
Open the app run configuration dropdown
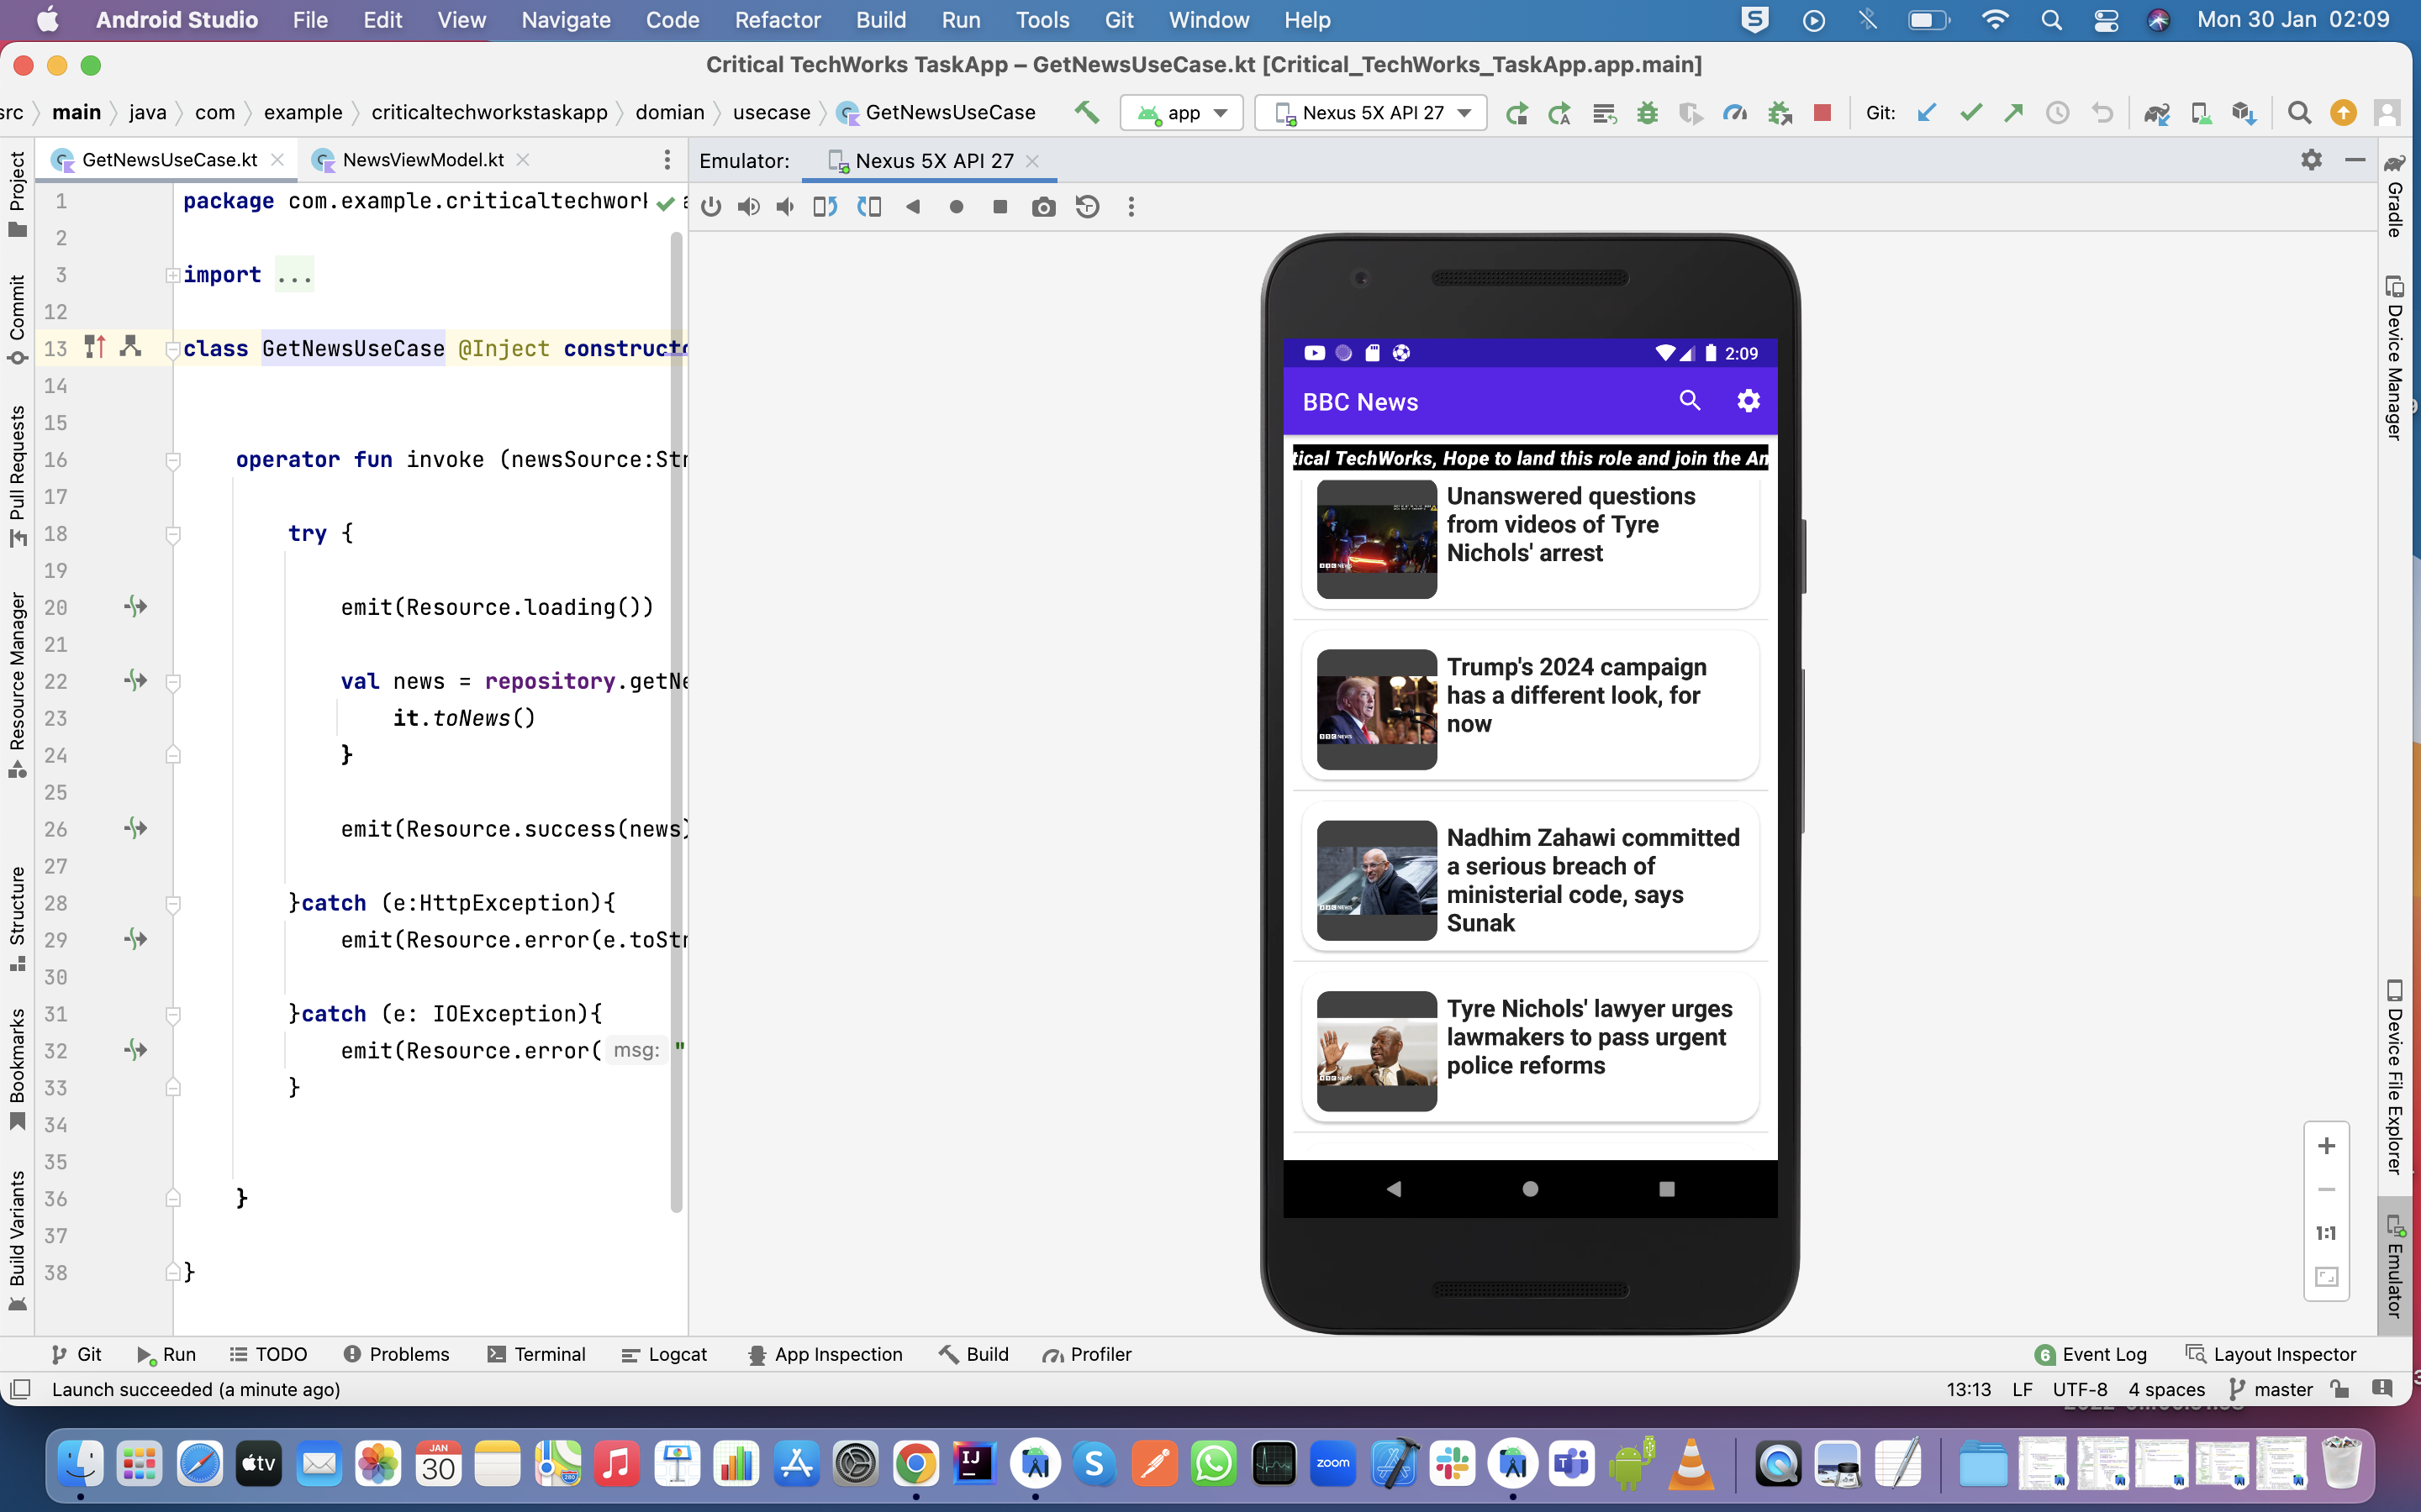pos(1181,112)
